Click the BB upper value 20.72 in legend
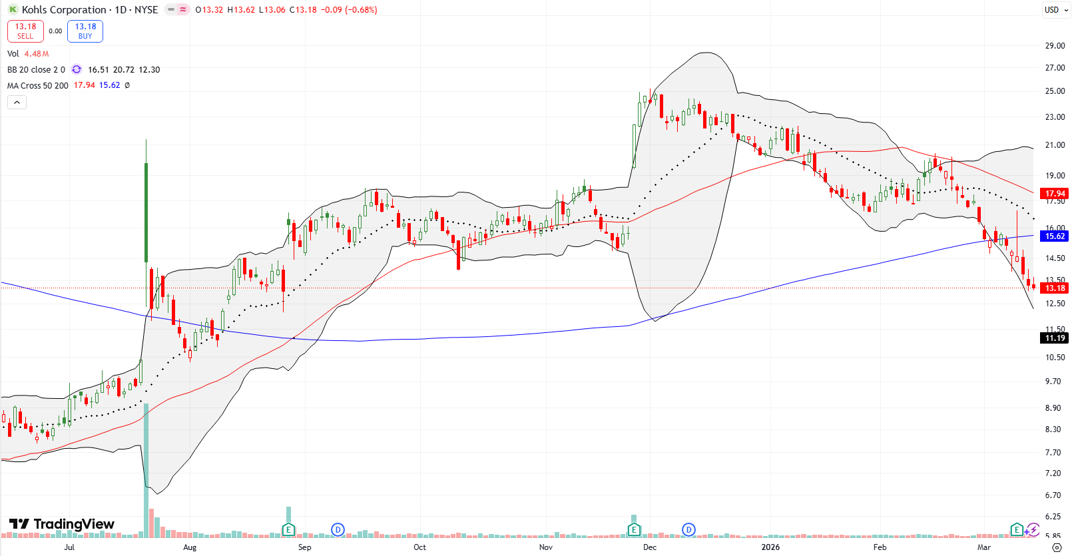The height and width of the screenshot is (556, 1072). coord(124,70)
